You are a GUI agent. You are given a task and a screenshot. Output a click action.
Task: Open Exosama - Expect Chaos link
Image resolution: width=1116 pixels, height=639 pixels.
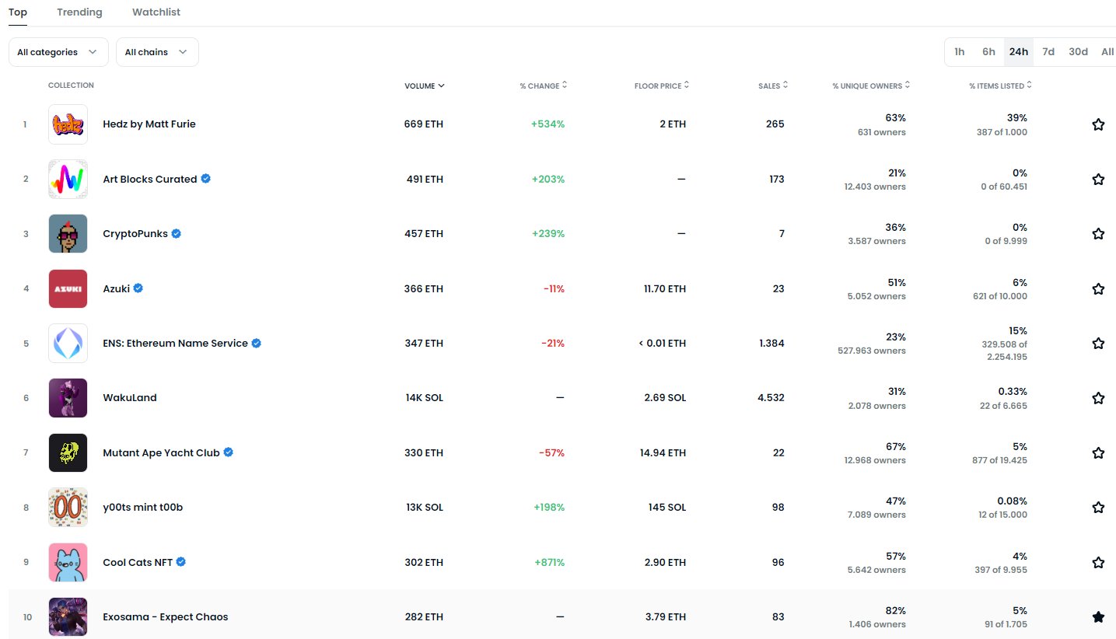(x=166, y=617)
